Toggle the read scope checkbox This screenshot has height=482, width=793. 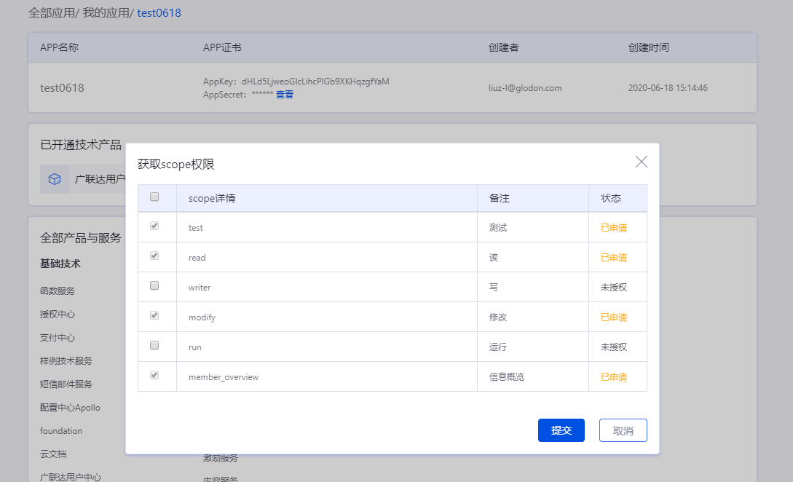154,256
